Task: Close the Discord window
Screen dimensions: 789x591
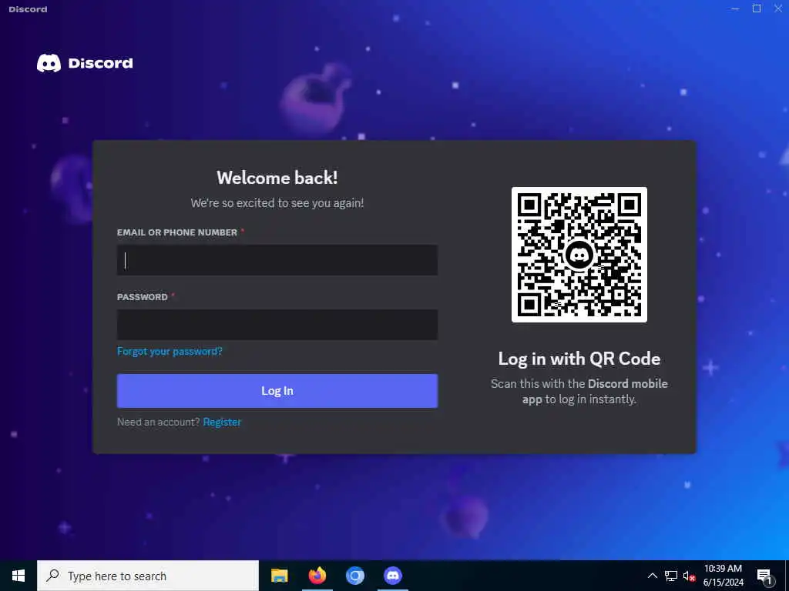Action: (778, 8)
